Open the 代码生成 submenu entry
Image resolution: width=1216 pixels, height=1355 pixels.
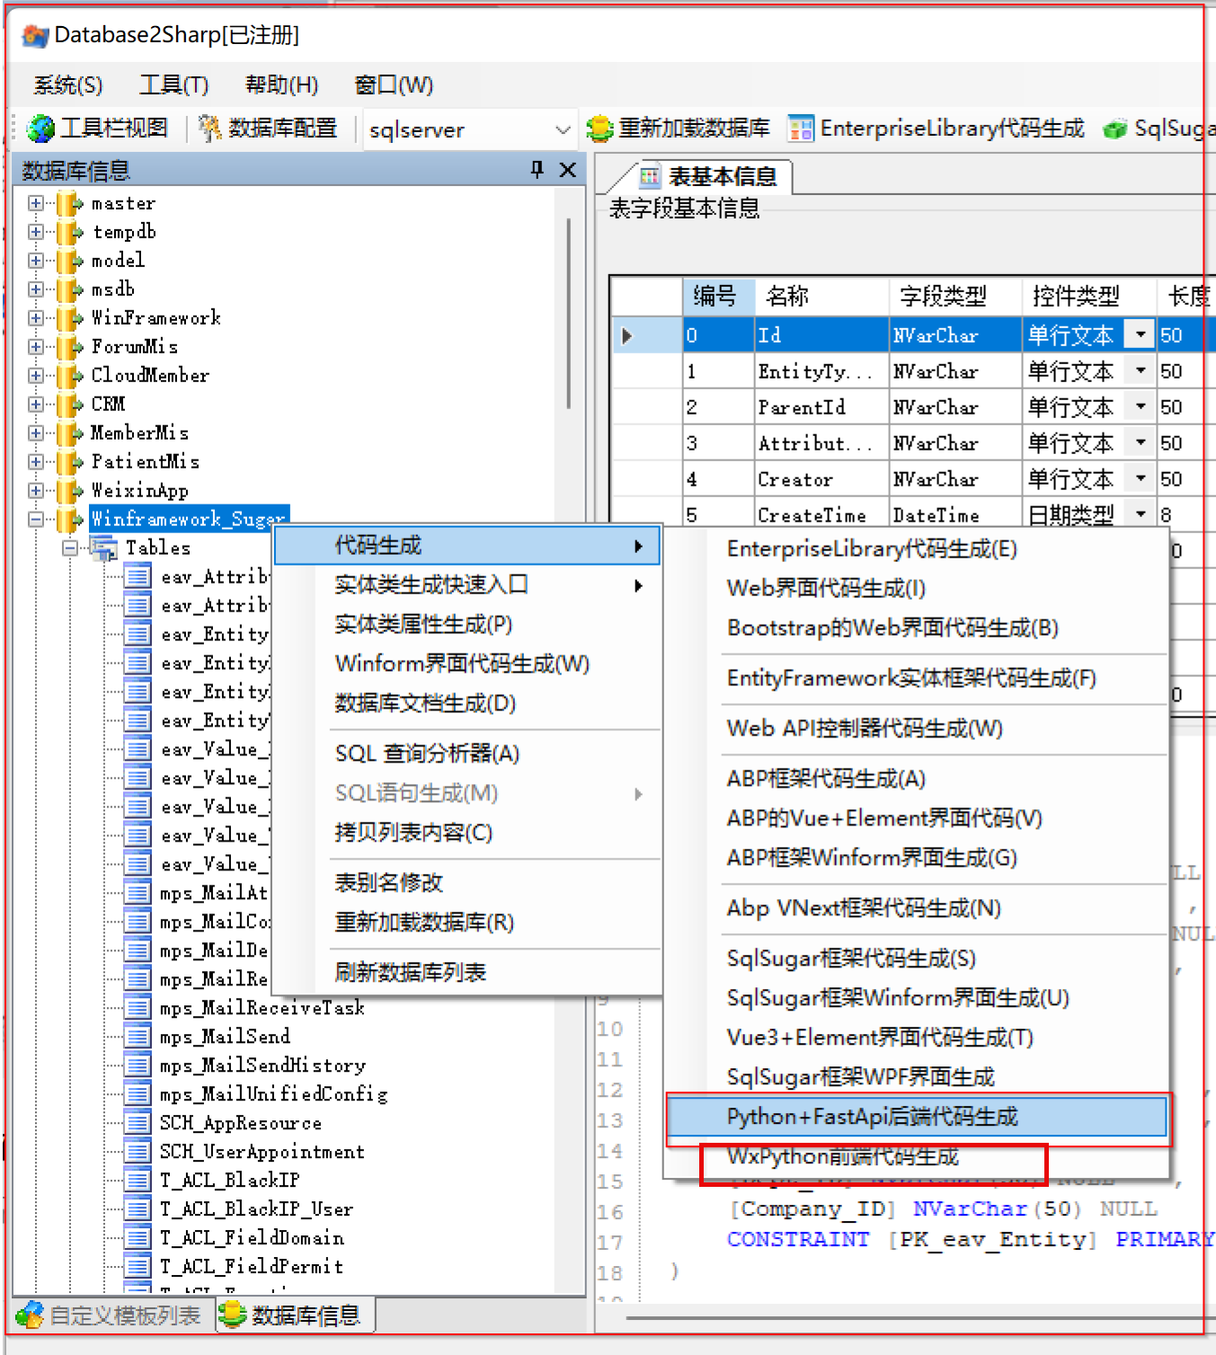467,546
